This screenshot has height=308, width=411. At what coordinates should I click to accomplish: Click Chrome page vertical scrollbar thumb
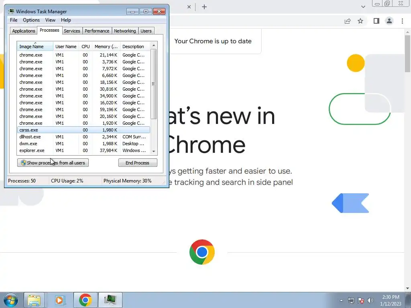click(407, 53)
